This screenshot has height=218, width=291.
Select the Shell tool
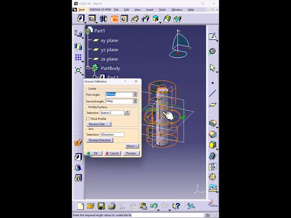[213, 156]
